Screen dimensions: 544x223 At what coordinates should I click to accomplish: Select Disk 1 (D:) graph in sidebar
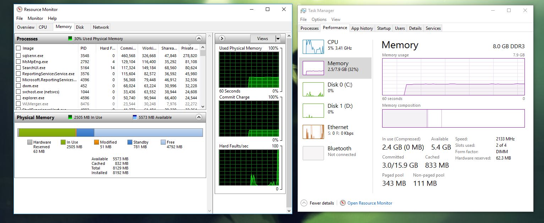point(313,110)
